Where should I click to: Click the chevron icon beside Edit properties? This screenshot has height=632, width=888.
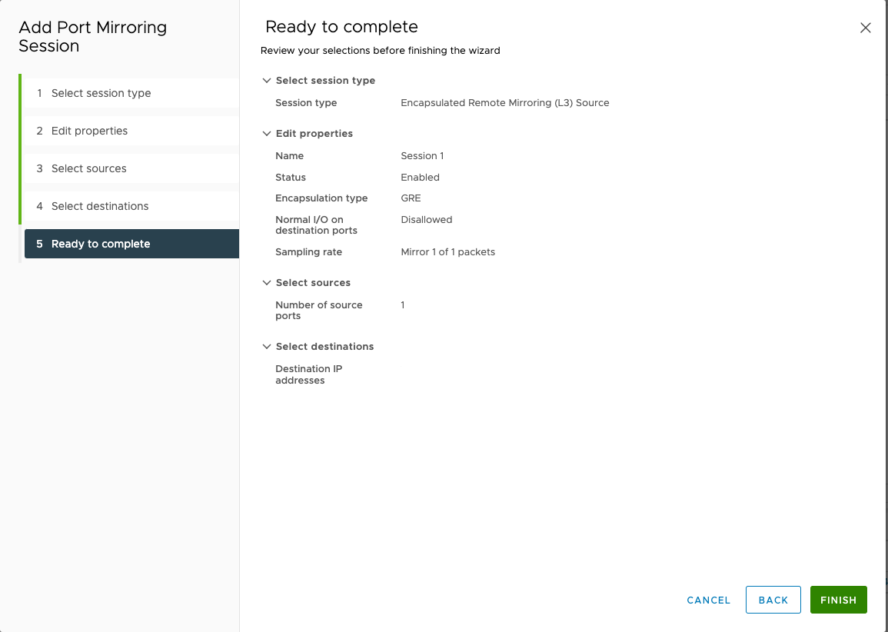(267, 133)
